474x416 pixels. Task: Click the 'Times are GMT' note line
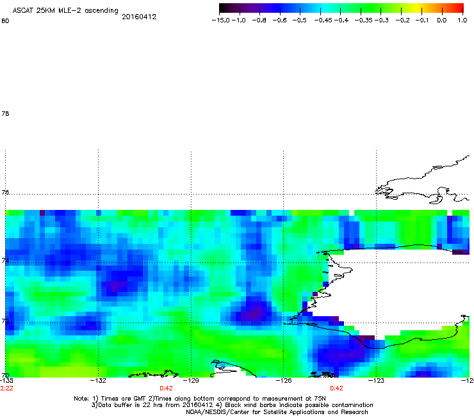[200, 399]
